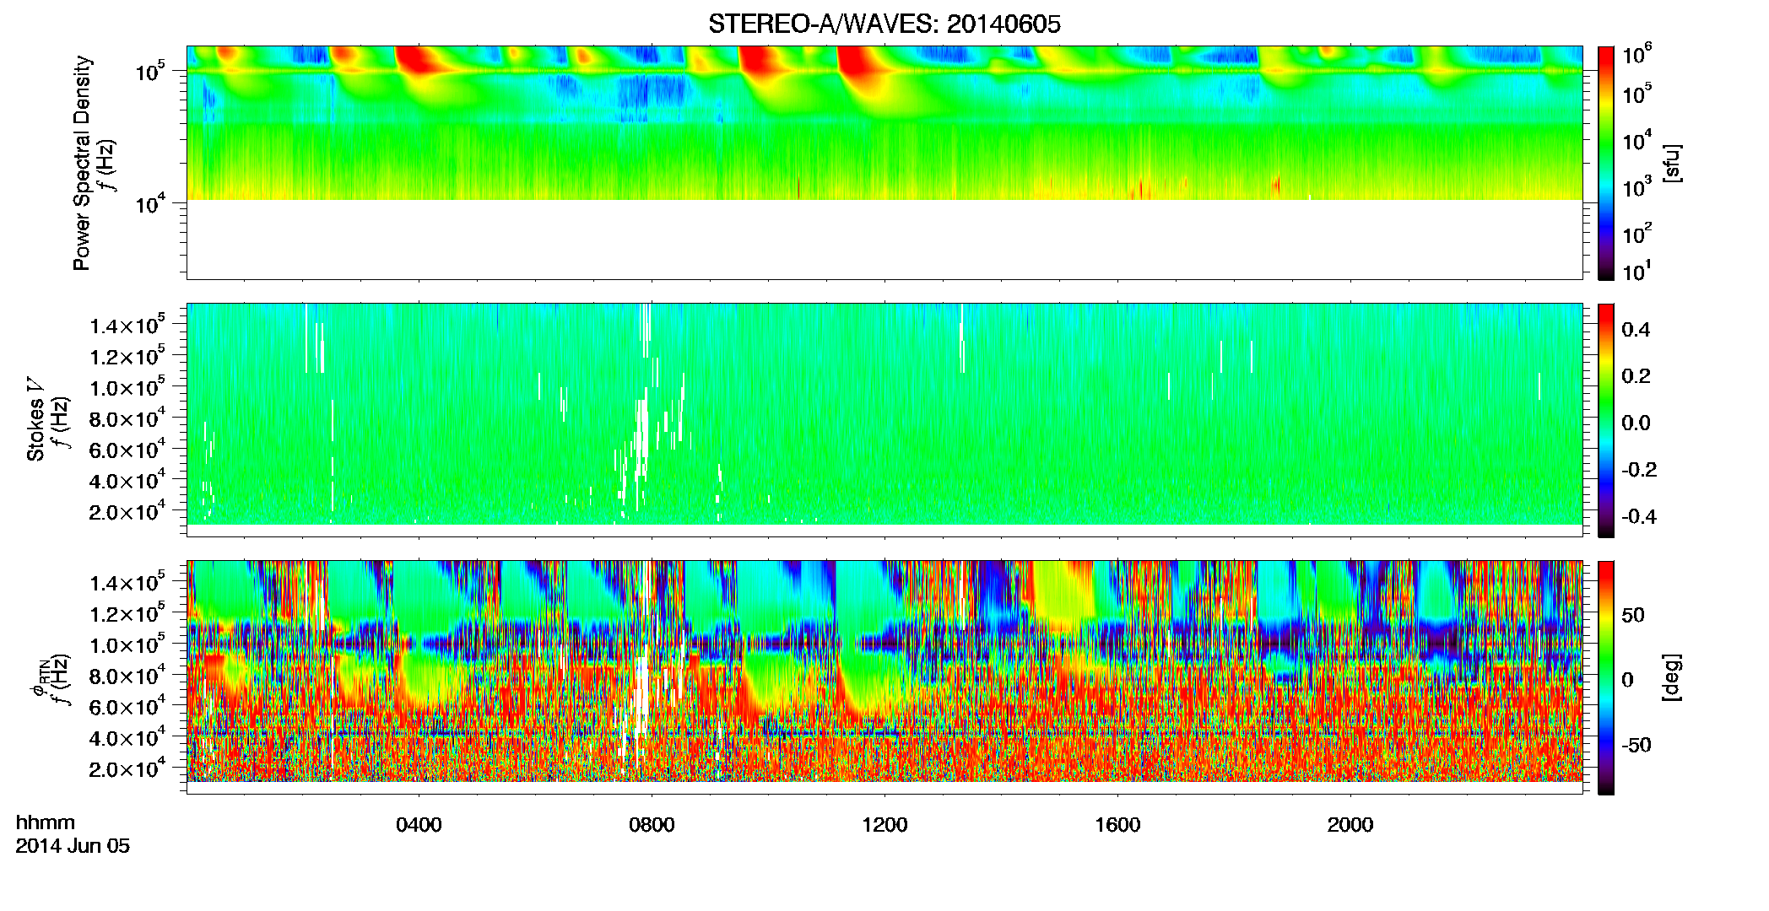Select 0.0 on the Stokes V color bar

click(1636, 423)
